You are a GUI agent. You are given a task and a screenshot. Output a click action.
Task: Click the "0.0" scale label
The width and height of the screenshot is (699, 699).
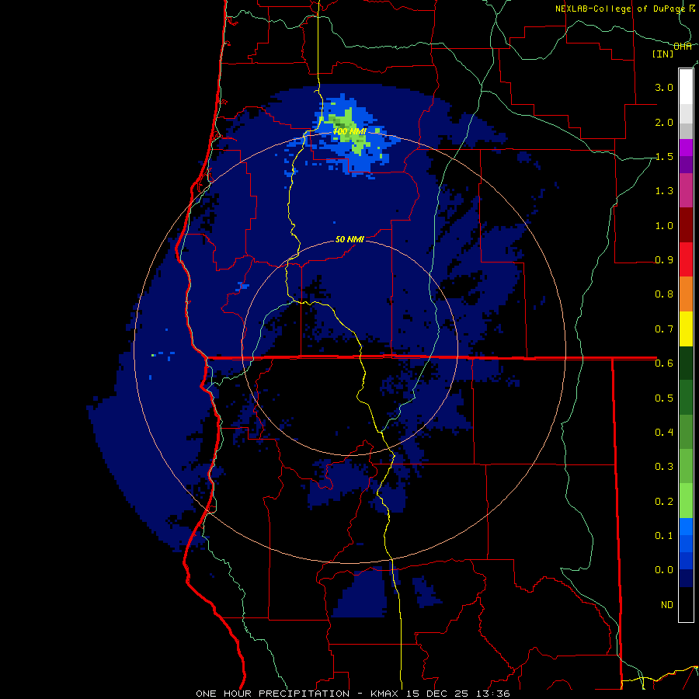[664, 570]
